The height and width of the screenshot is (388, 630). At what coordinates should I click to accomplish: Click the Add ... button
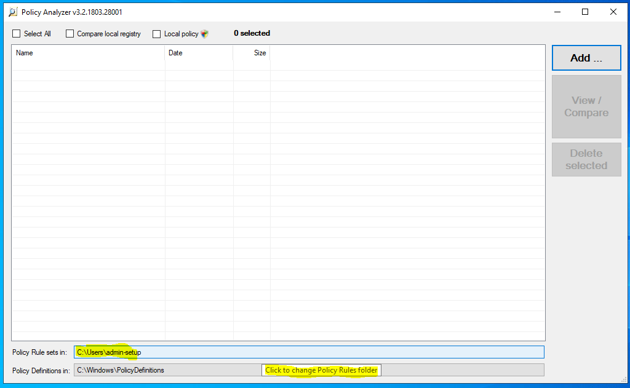586,58
